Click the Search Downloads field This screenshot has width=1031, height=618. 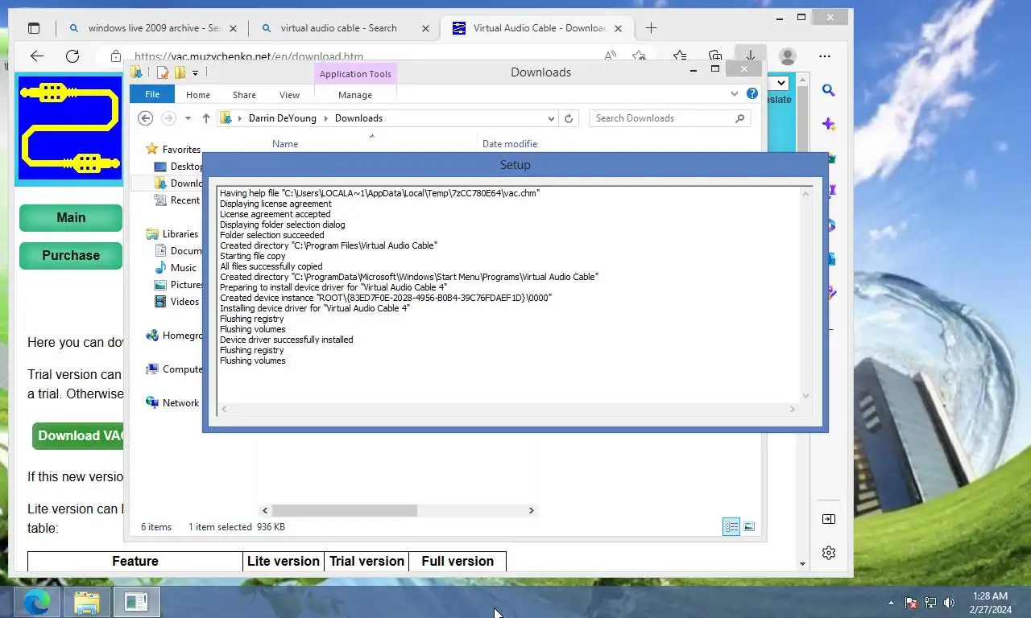click(x=669, y=118)
